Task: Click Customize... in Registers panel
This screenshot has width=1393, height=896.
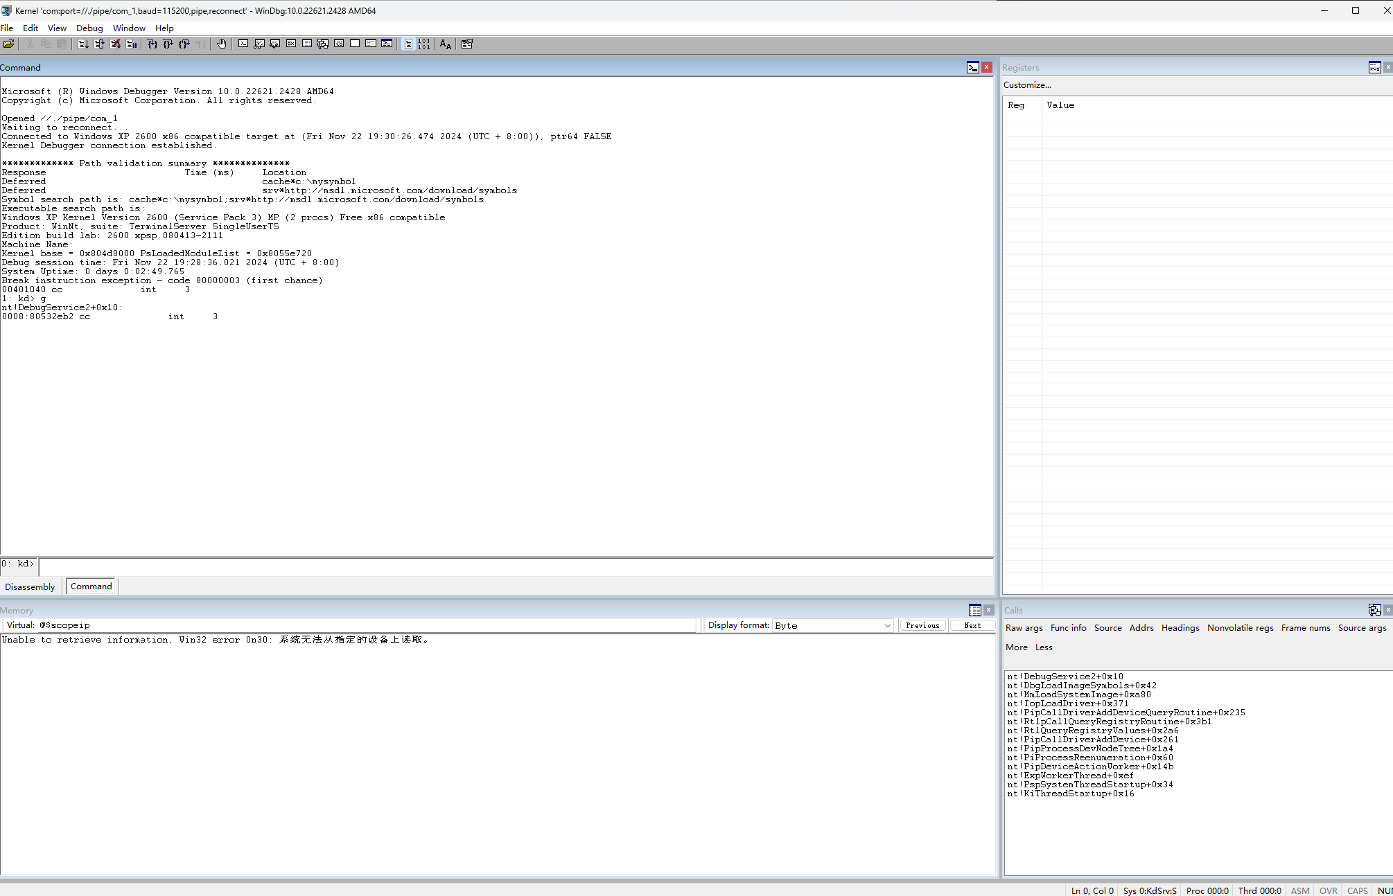Action: 1027,84
